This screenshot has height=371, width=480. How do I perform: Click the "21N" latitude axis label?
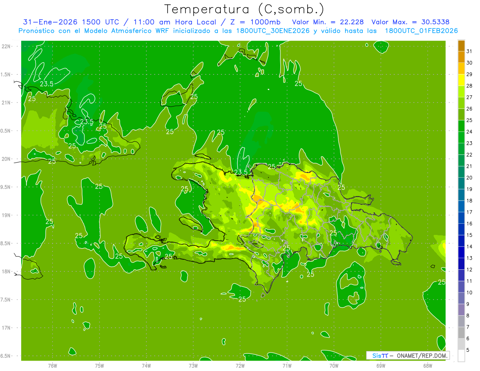click(x=6, y=103)
